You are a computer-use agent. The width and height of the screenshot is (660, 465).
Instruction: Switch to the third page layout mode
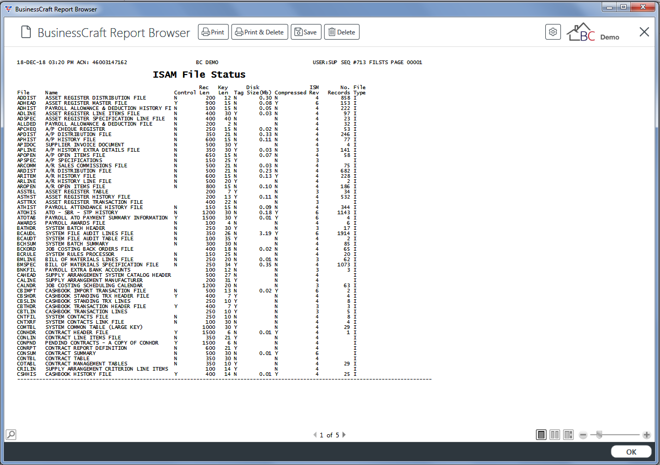pos(568,435)
